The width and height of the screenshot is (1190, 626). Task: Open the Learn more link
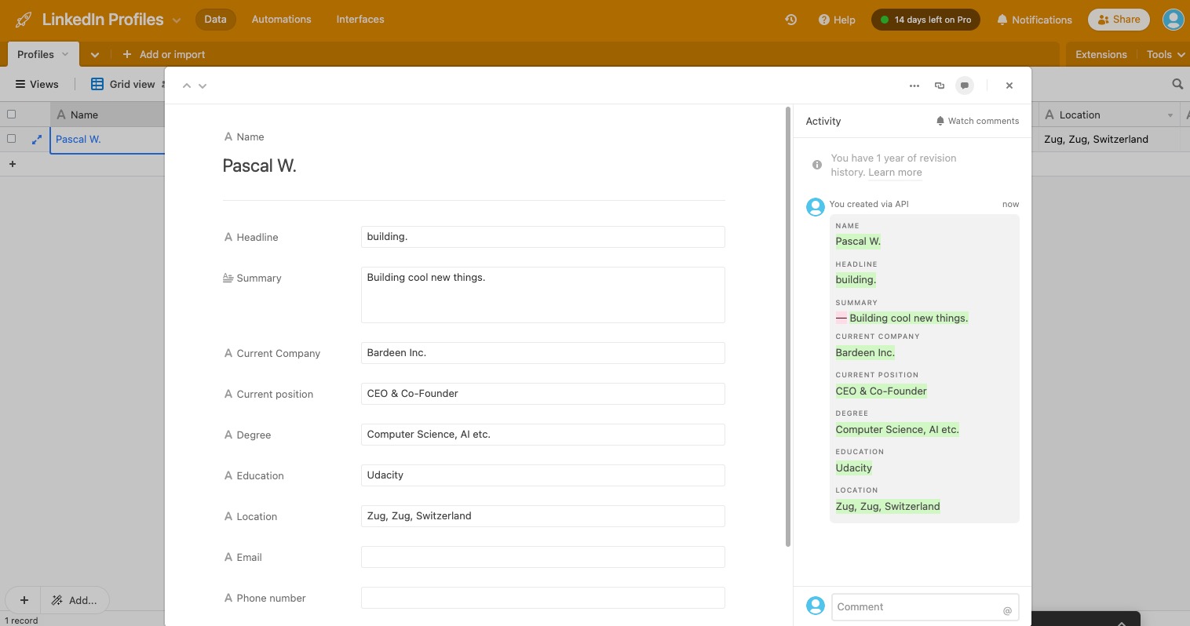click(x=895, y=173)
